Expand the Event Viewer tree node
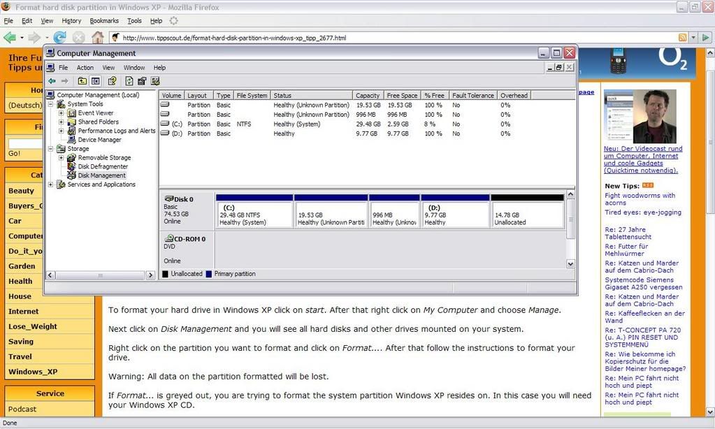This screenshot has height=429, width=715. click(61, 113)
